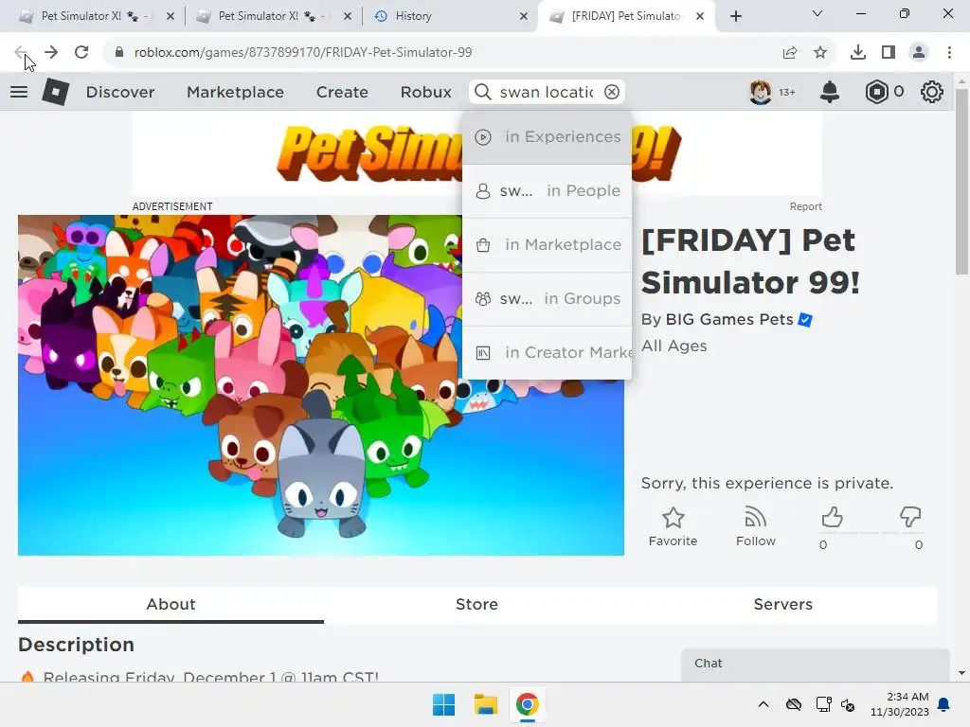Click the browser forward arrow

point(51,53)
